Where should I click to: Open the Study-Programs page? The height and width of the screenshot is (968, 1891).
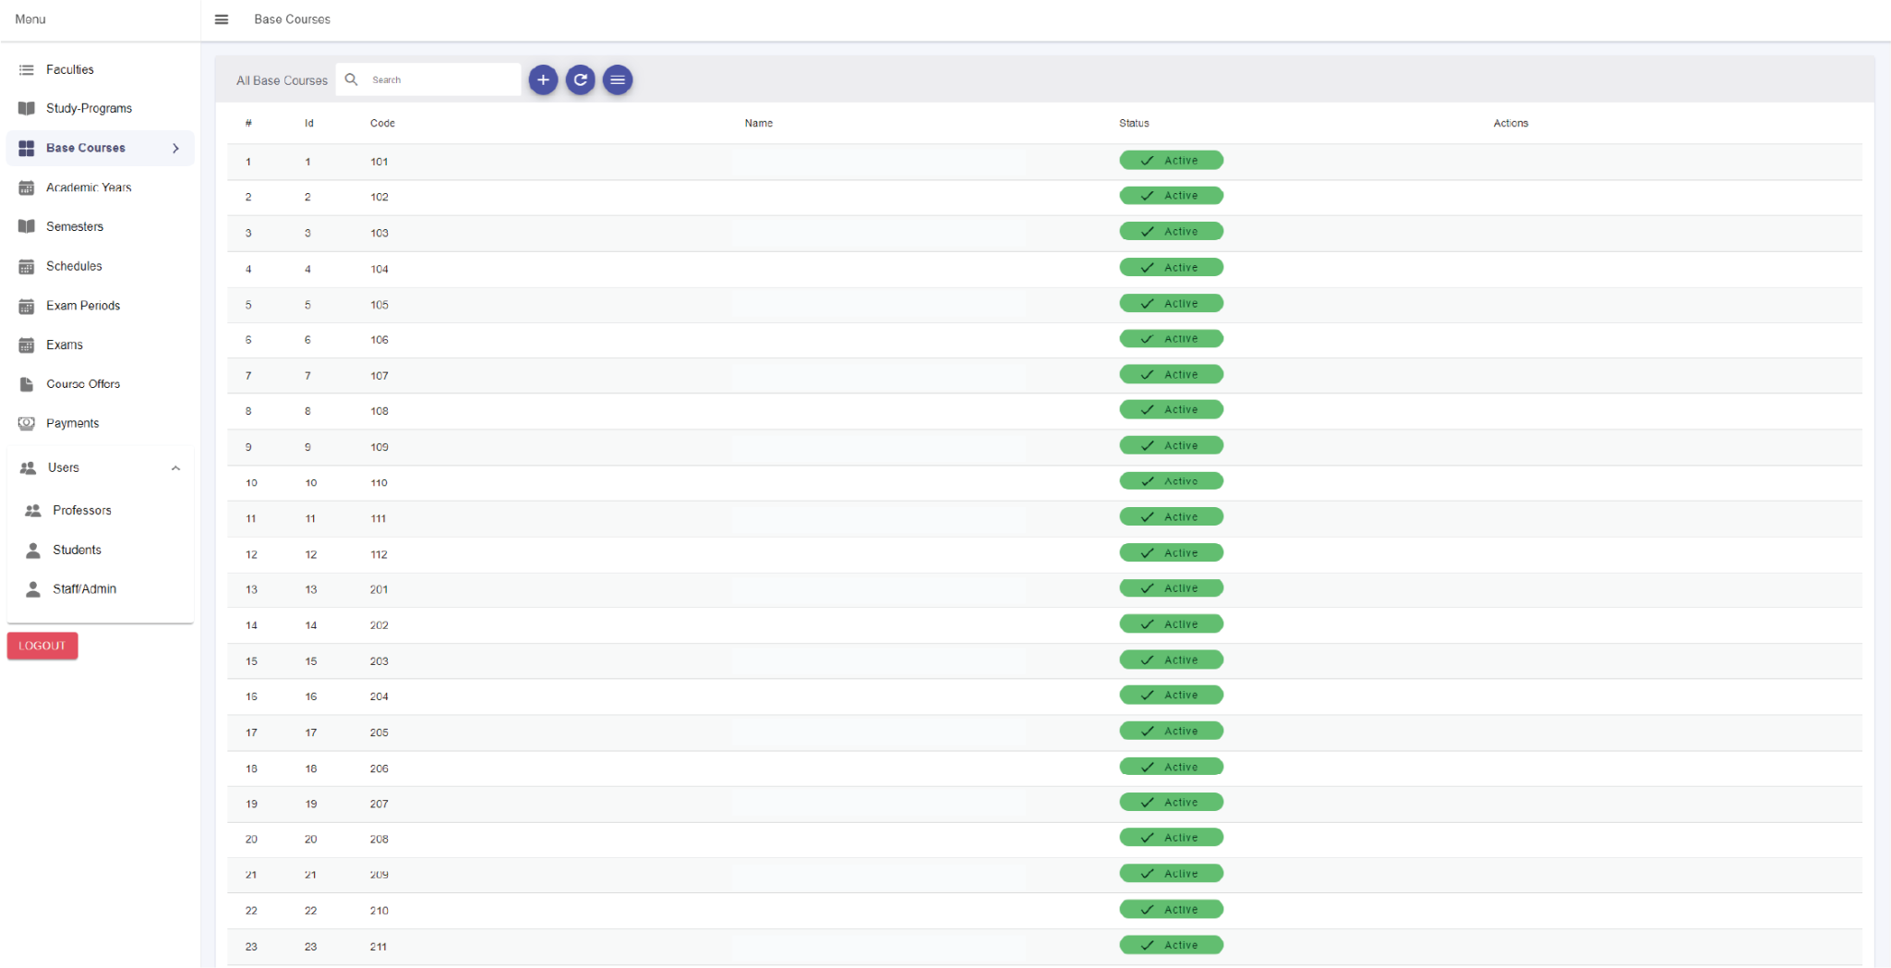pos(89,109)
